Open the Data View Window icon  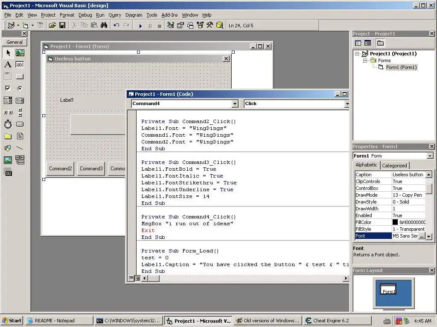click(x=220, y=26)
